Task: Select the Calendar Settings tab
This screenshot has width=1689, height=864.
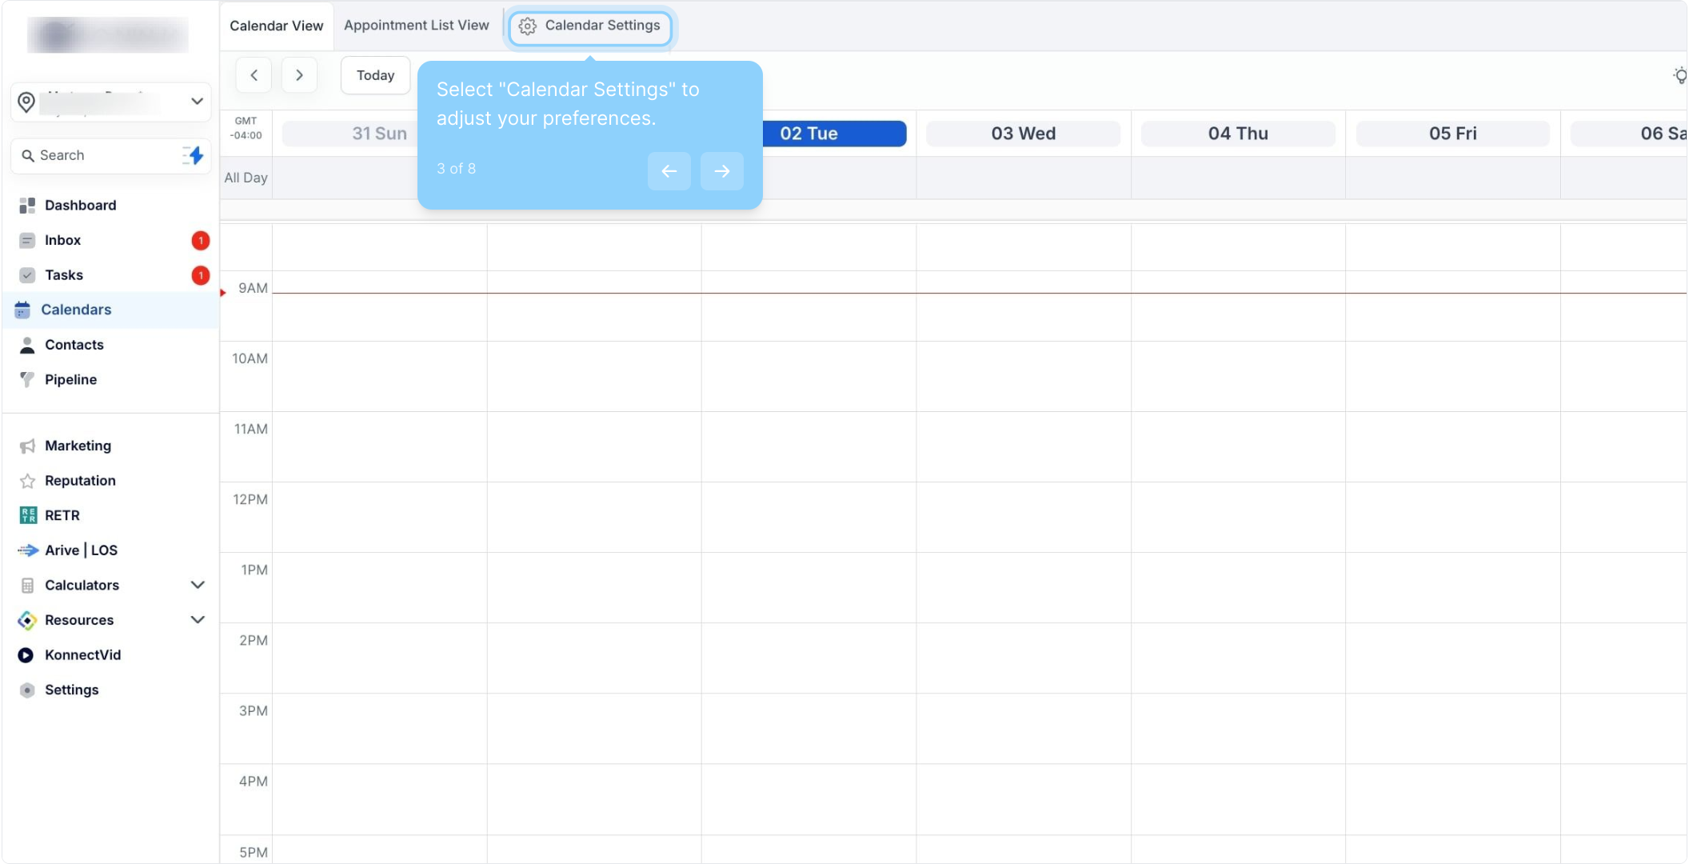Action: tap(590, 26)
